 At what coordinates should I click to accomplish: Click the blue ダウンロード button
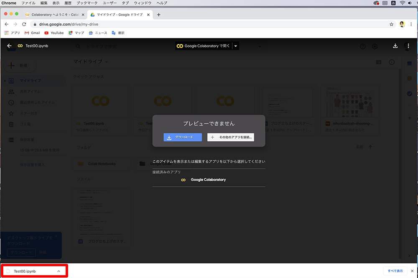[183, 137]
